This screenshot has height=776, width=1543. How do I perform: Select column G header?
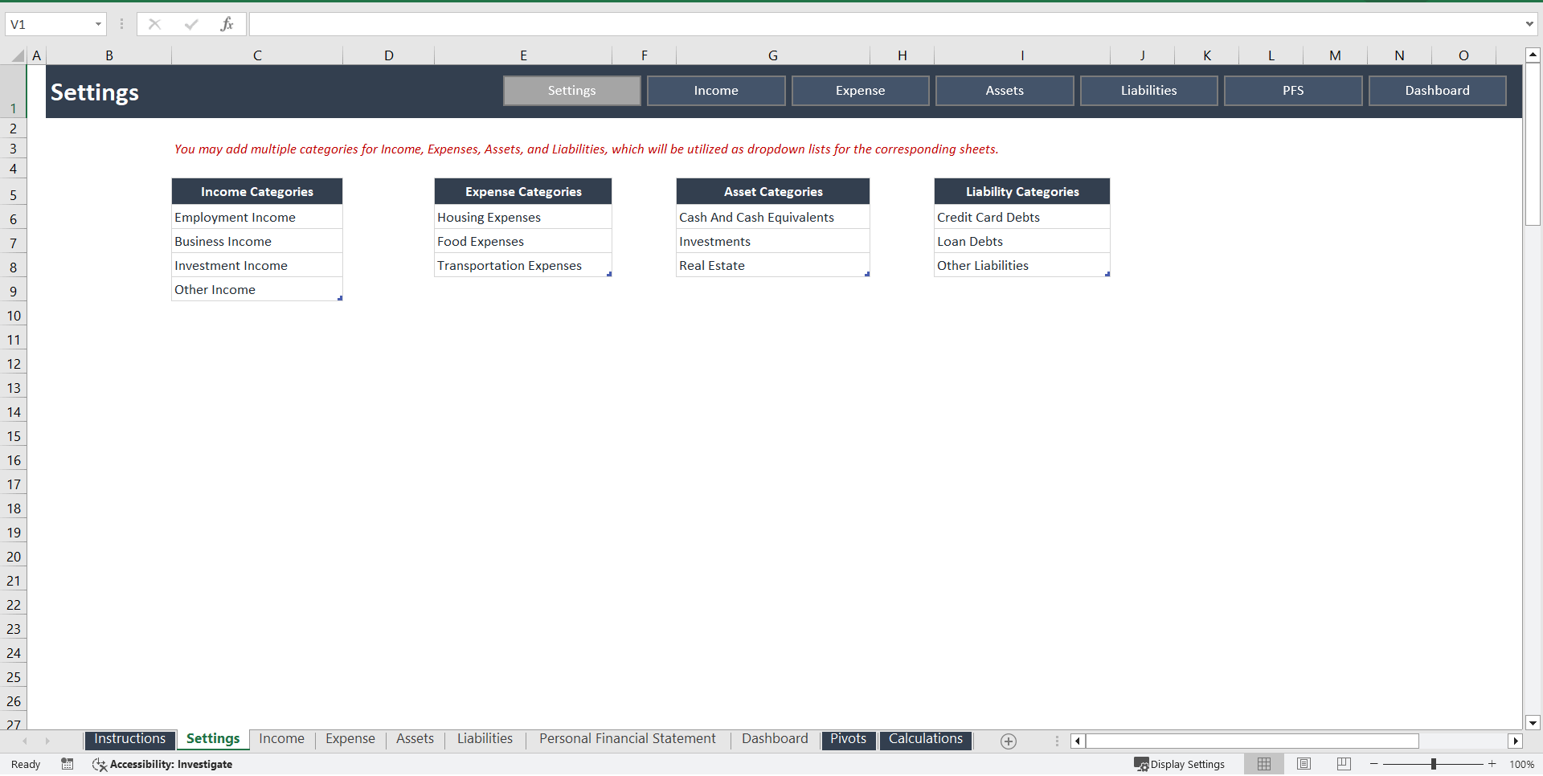point(773,55)
